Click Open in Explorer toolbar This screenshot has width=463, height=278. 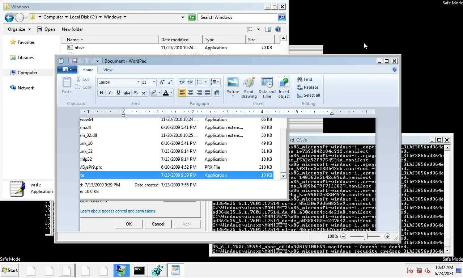[46, 29]
